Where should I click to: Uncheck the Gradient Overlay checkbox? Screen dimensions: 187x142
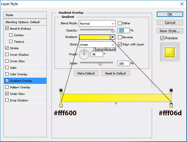click(x=7, y=81)
